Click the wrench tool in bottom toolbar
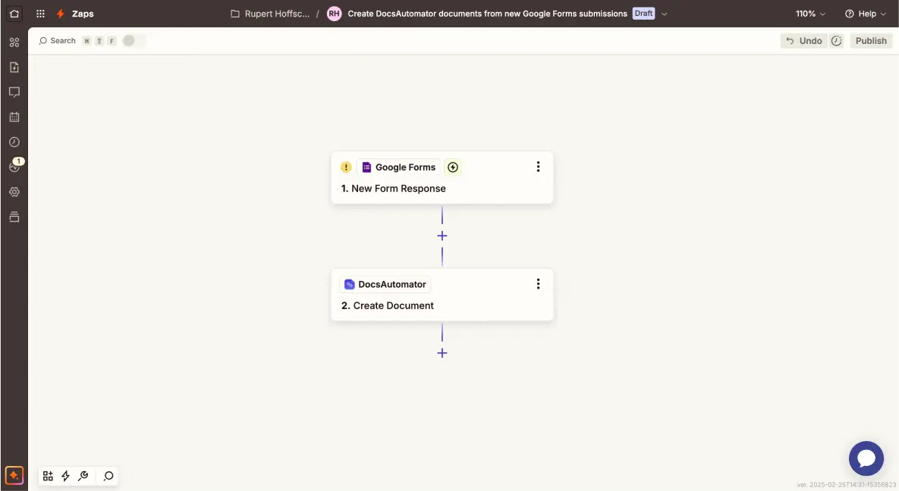The image size is (899, 491). click(x=83, y=476)
